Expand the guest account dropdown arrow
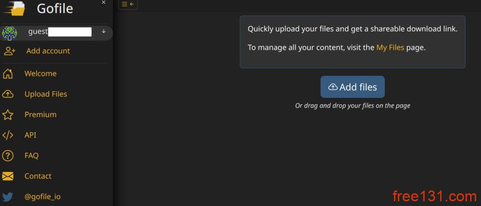This screenshot has height=206, width=481. (x=104, y=31)
